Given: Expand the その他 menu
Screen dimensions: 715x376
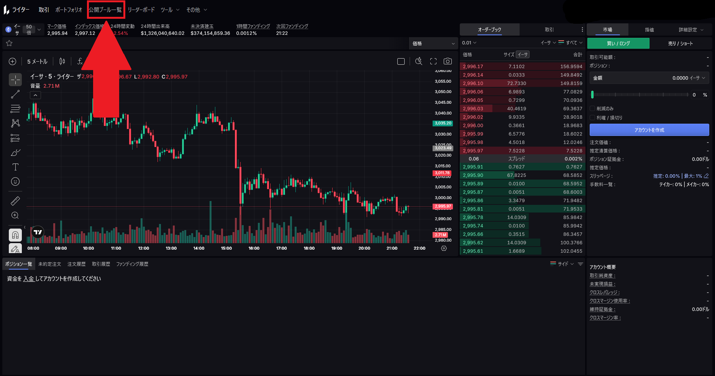Looking at the screenshot, I should pyautogui.click(x=197, y=10).
